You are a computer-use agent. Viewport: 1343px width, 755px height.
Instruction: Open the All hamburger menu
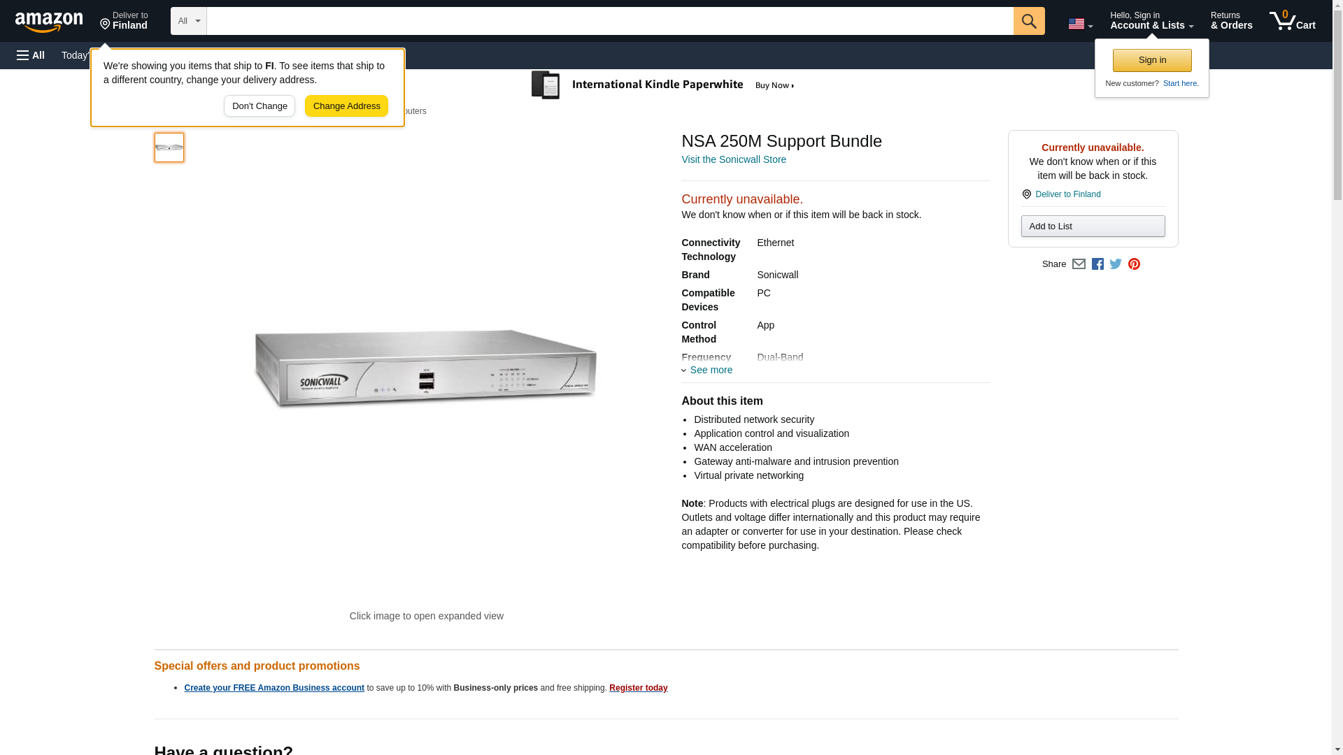tap(31, 55)
